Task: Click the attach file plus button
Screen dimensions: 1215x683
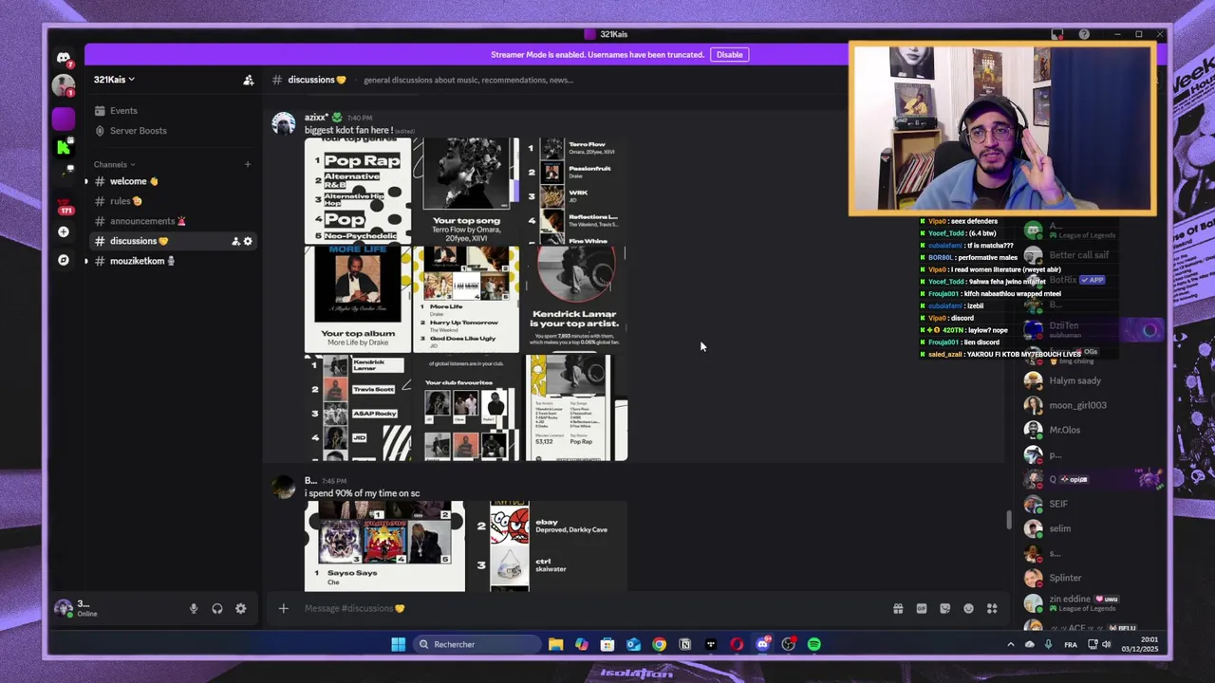Action: pyautogui.click(x=283, y=608)
